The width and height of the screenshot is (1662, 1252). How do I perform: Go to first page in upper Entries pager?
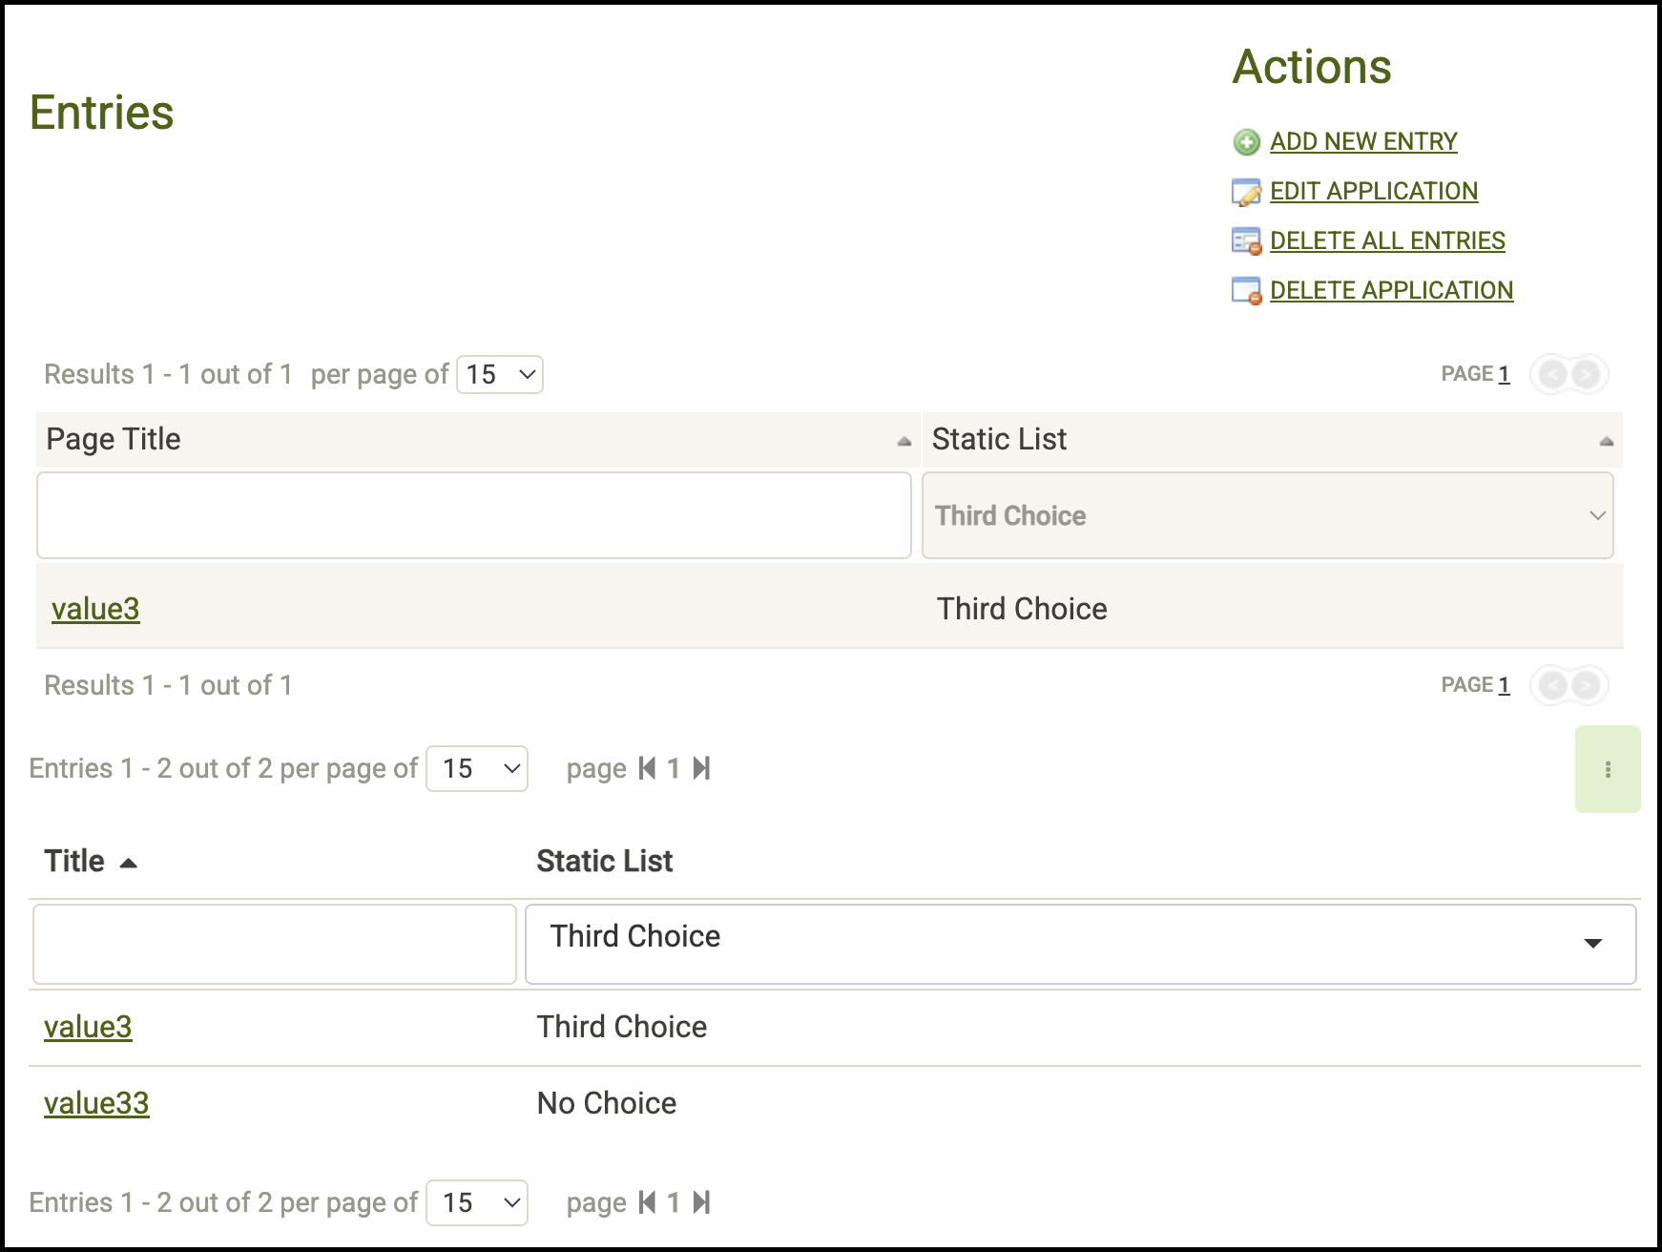click(647, 768)
